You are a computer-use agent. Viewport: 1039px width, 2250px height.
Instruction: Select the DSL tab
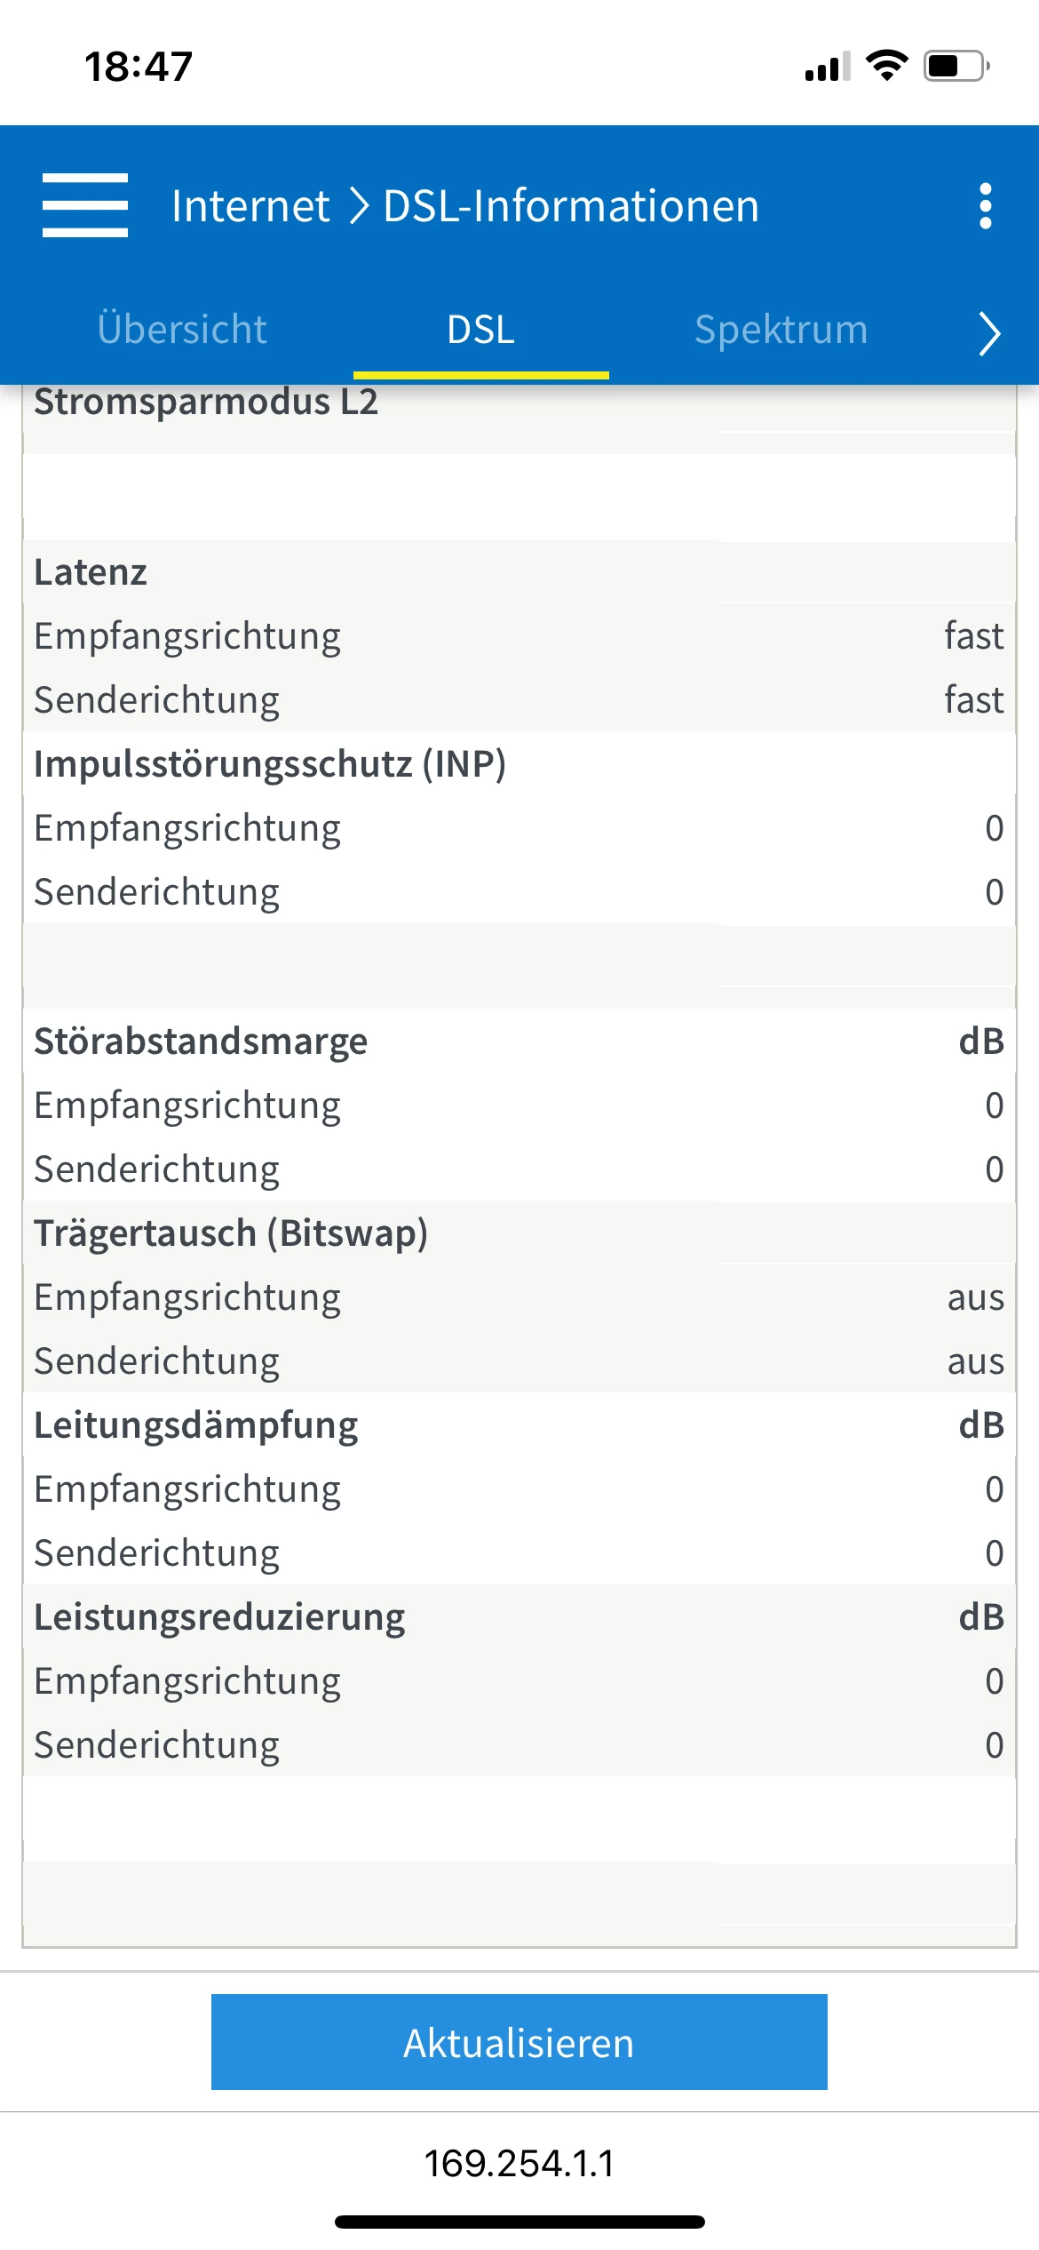click(480, 330)
